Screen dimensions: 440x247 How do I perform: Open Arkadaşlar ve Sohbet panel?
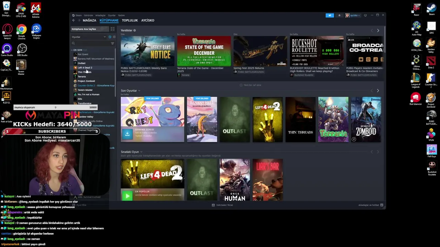tap(371, 205)
